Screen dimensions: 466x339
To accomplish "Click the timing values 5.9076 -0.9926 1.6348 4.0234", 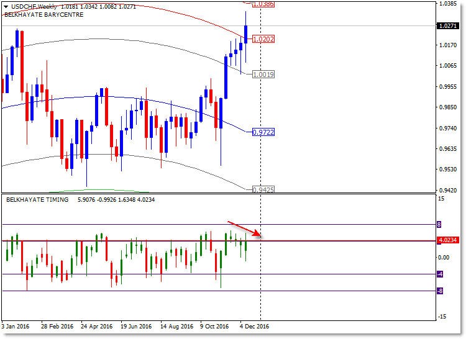I will tap(116, 200).
